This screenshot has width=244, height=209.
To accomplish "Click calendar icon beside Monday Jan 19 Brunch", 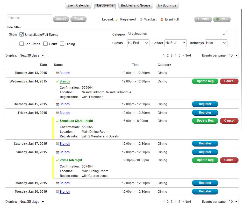I will pyautogui.click(x=58, y=183).
